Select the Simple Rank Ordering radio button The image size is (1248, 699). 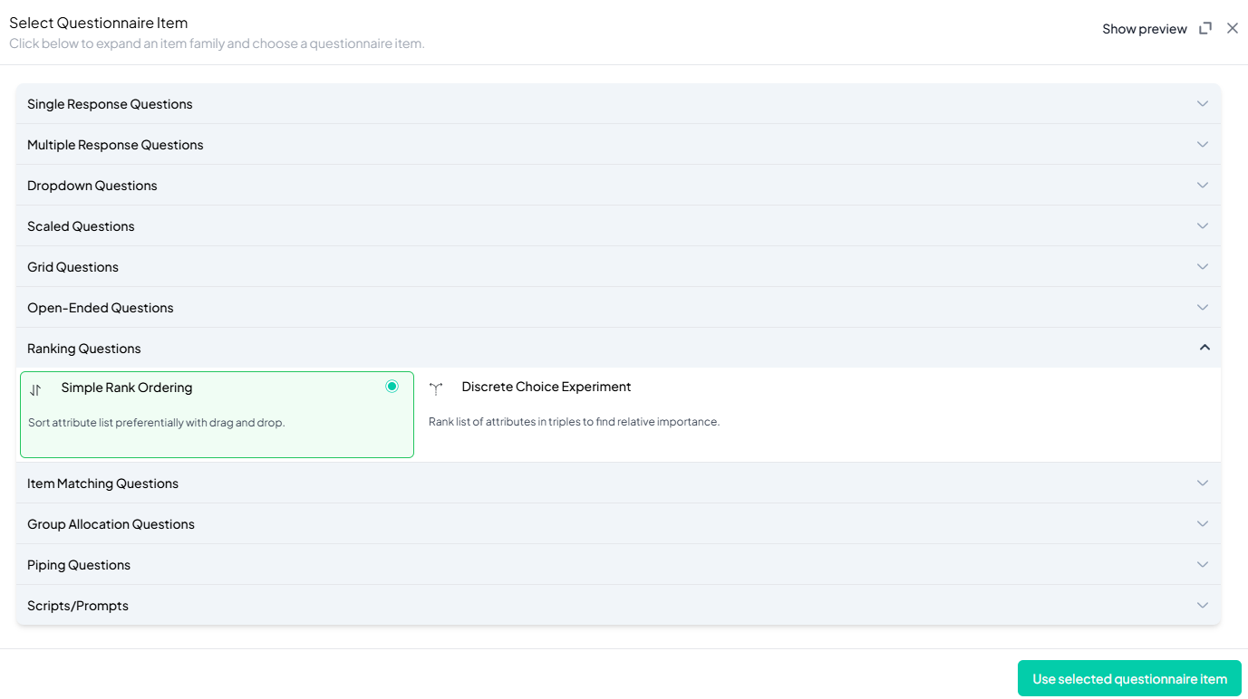pos(392,387)
